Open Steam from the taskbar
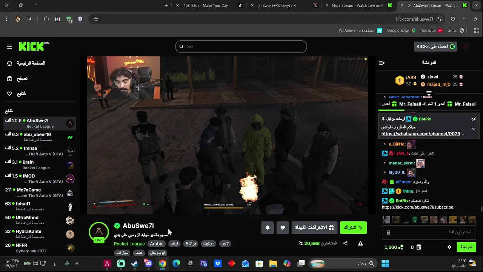The width and height of the screenshot is (483, 272). (x=135, y=263)
